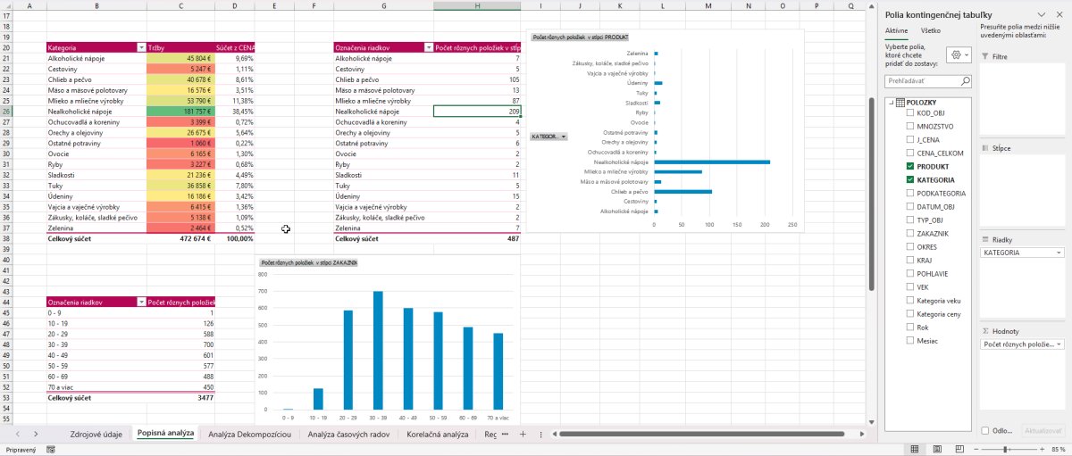This screenshot has height=456, width=1072.
Task: Add a new sheet with the plus icon
Action: point(523,434)
